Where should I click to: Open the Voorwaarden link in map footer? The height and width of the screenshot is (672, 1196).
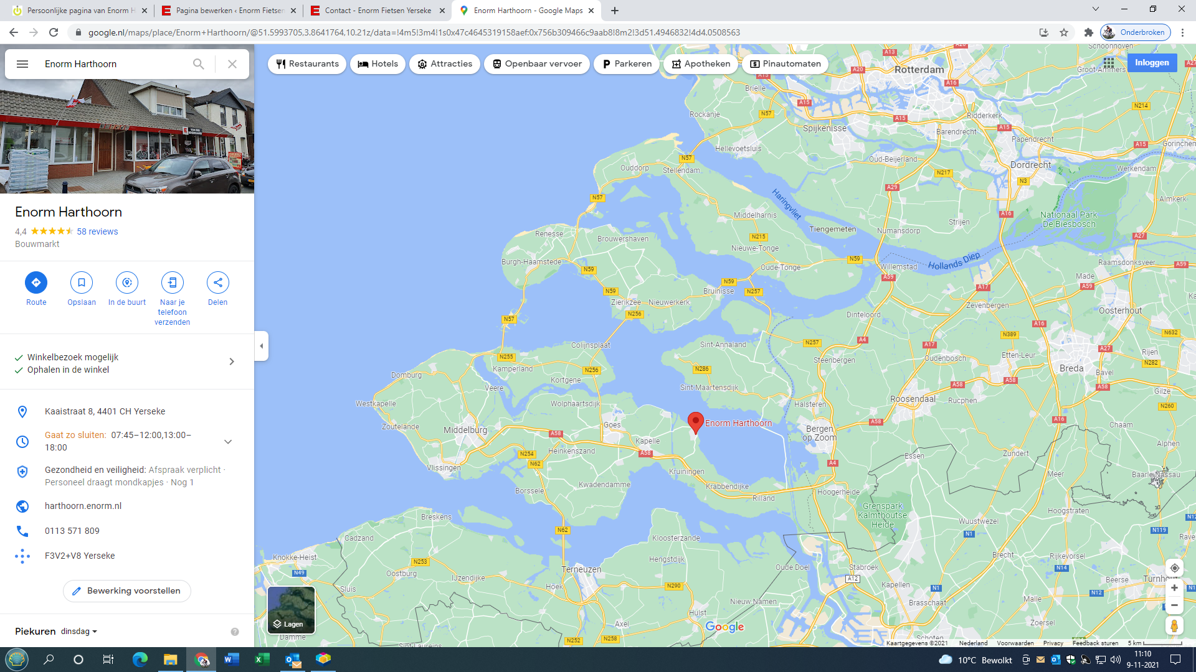pos(1015,643)
